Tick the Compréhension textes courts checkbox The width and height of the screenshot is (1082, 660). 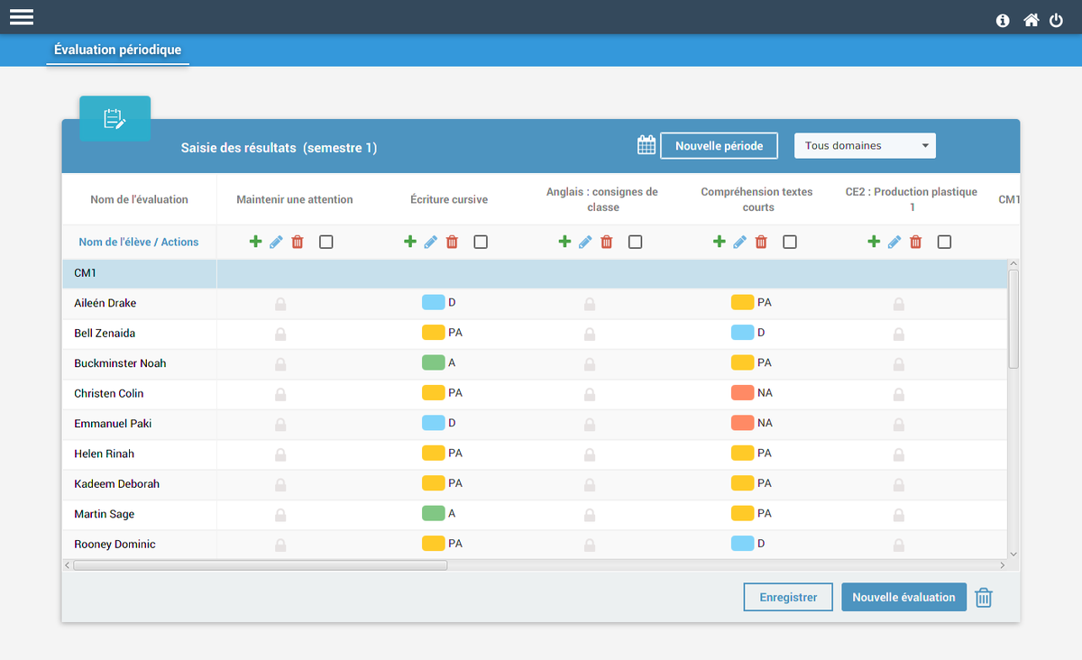(x=790, y=242)
